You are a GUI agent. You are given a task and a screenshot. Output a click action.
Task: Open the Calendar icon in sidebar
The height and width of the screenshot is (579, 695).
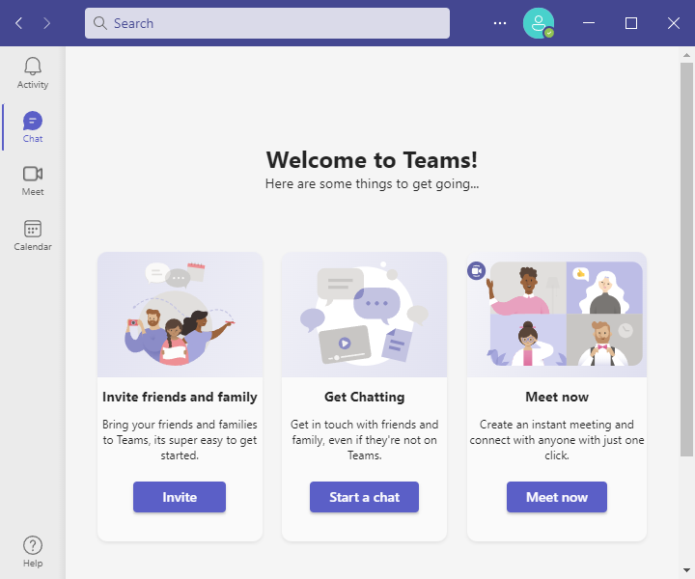[x=33, y=229]
